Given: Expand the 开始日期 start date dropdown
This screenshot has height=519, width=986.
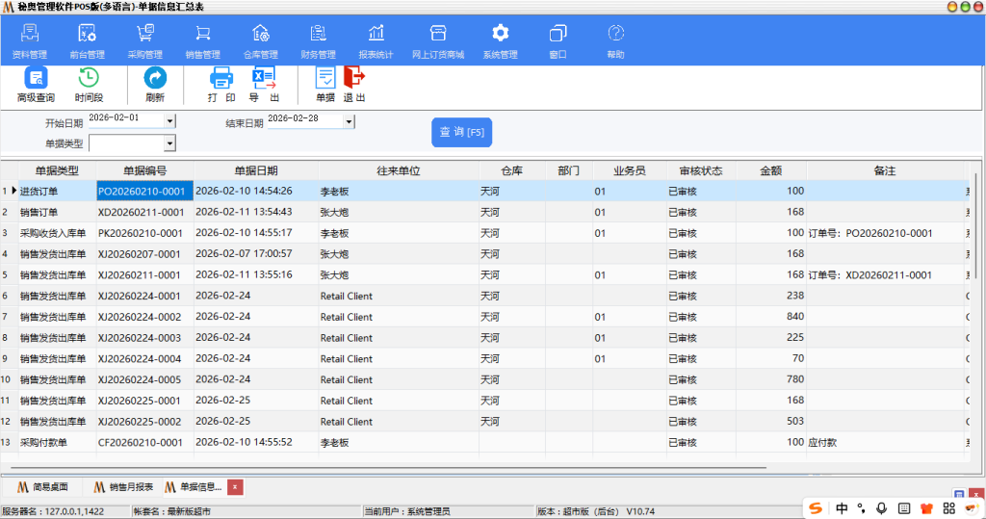Looking at the screenshot, I should (170, 121).
